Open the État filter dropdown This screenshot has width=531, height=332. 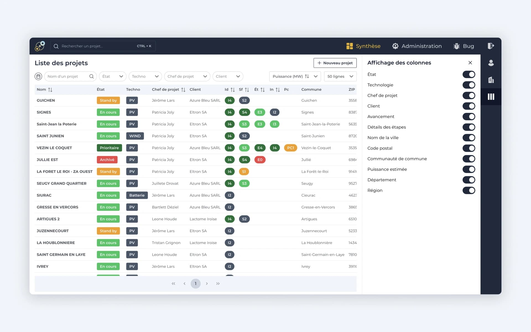[113, 76]
